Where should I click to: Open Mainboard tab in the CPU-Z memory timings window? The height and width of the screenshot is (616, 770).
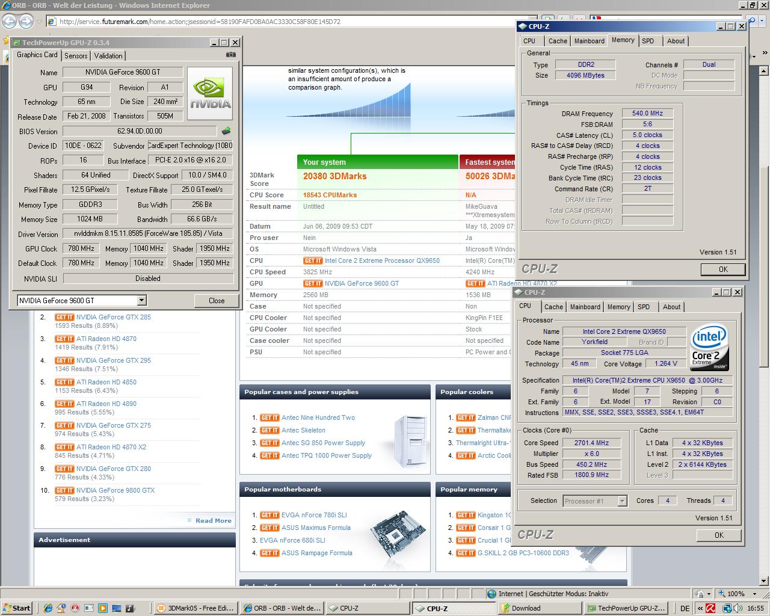pyautogui.click(x=590, y=41)
